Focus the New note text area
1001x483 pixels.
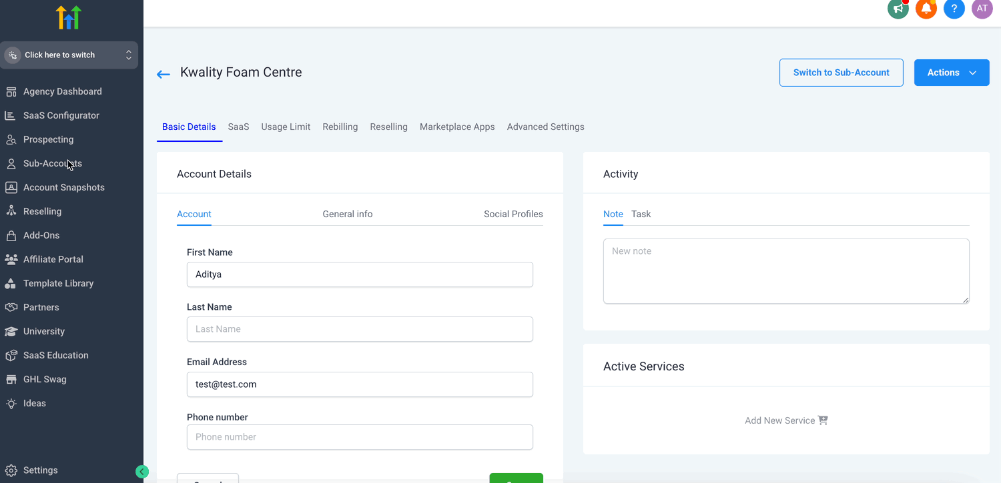pyautogui.click(x=786, y=271)
